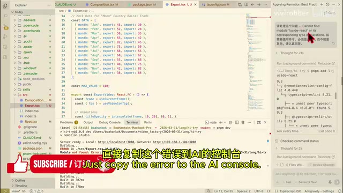Navigate forward with editor right arrow
This screenshot has width=343, height=193.
pos(259,5)
